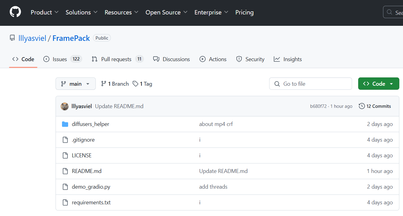Click '2 days ago' in diffusers_helper row
The height and width of the screenshot is (216, 403).
point(380,124)
